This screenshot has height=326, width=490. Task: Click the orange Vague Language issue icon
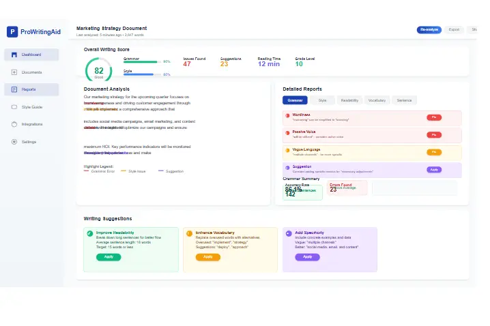287,150
